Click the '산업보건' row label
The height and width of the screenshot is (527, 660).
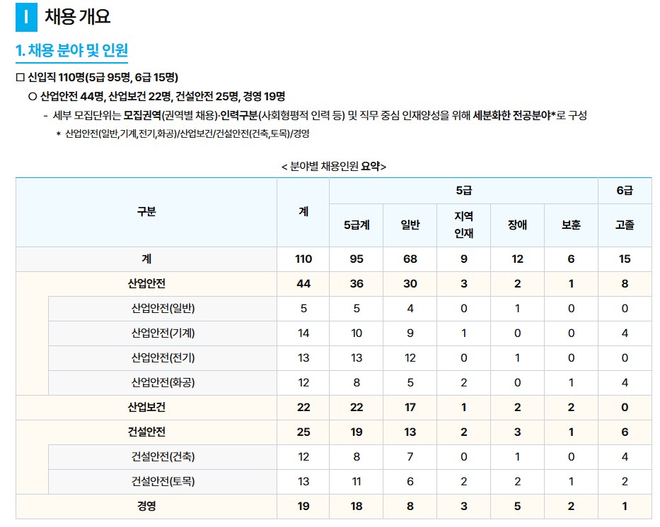click(x=145, y=406)
